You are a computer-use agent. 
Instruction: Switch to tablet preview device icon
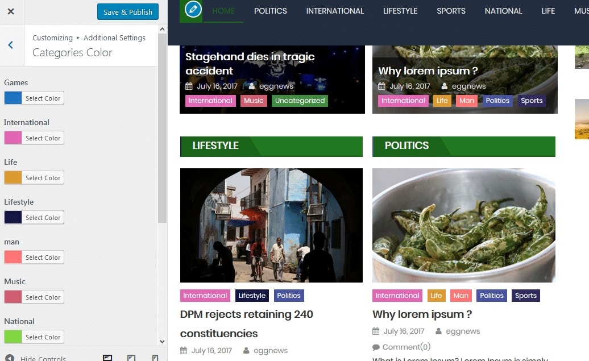[131, 358]
